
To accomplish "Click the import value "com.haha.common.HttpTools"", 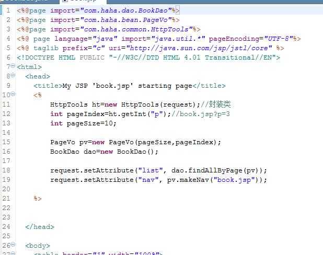I will 136,29.
